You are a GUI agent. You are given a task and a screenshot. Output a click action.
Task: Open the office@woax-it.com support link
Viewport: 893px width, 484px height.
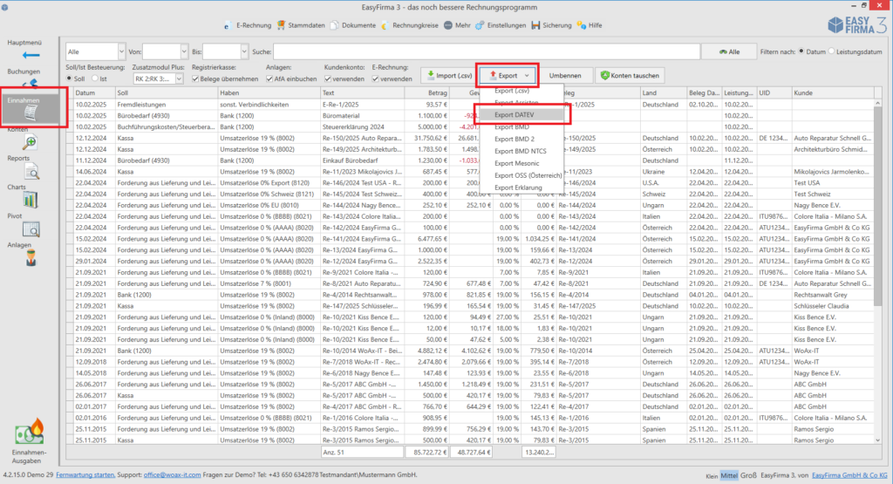[172, 474]
